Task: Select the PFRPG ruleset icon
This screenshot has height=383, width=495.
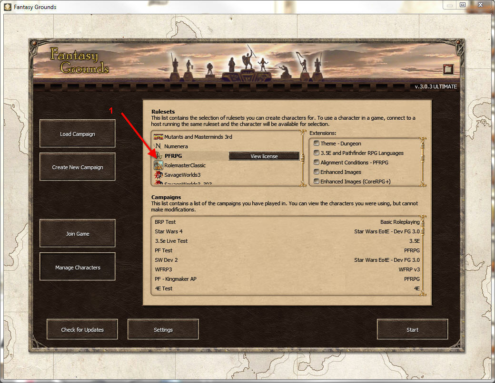Action: (159, 155)
